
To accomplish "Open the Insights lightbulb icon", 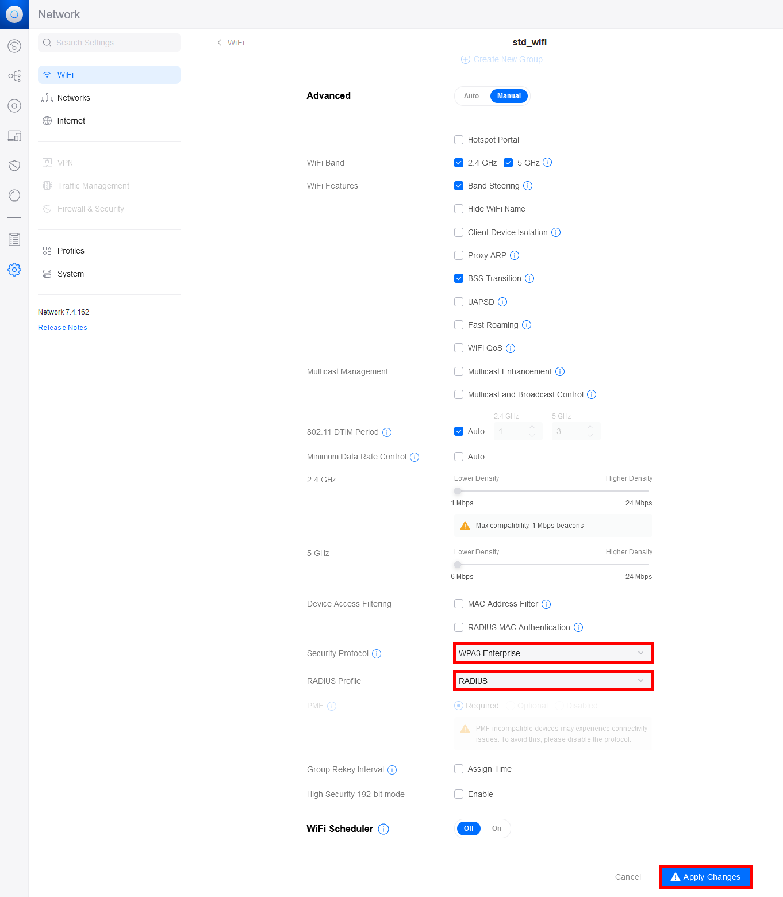I will (x=14, y=195).
